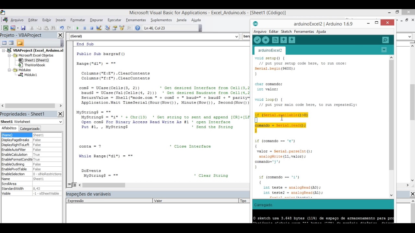Image resolution: width=415 pixels, height=233 pixels.
Task: Open VBA Formatar menu
Action: tap(78, 20)
